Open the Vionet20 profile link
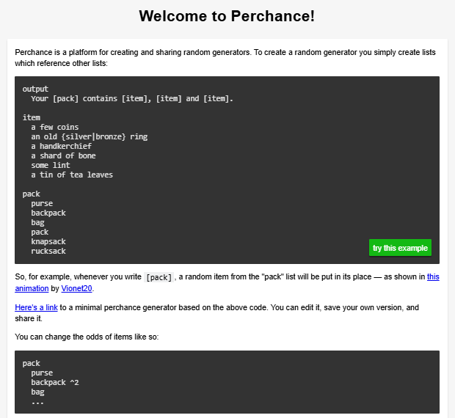 pyautogui.click(x=76, y=288)
